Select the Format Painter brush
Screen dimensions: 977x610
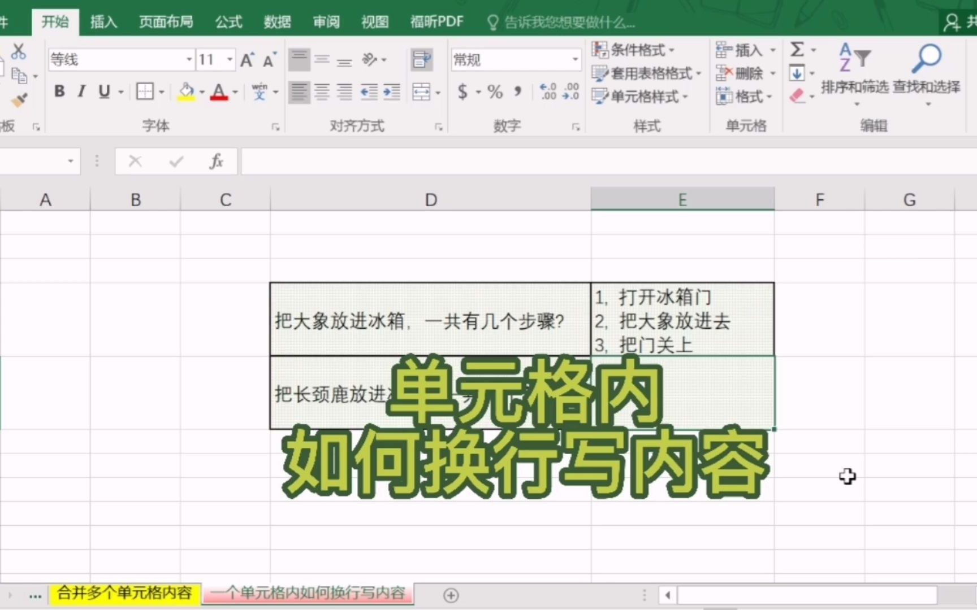tap(19, 100)
